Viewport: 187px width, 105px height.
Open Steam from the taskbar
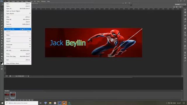(65, 103)
